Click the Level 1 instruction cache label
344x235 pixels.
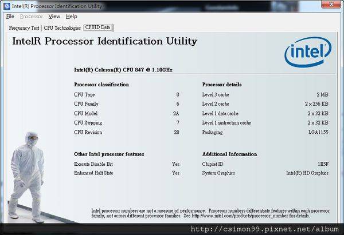pyautogui.click(x=226, y=123)
